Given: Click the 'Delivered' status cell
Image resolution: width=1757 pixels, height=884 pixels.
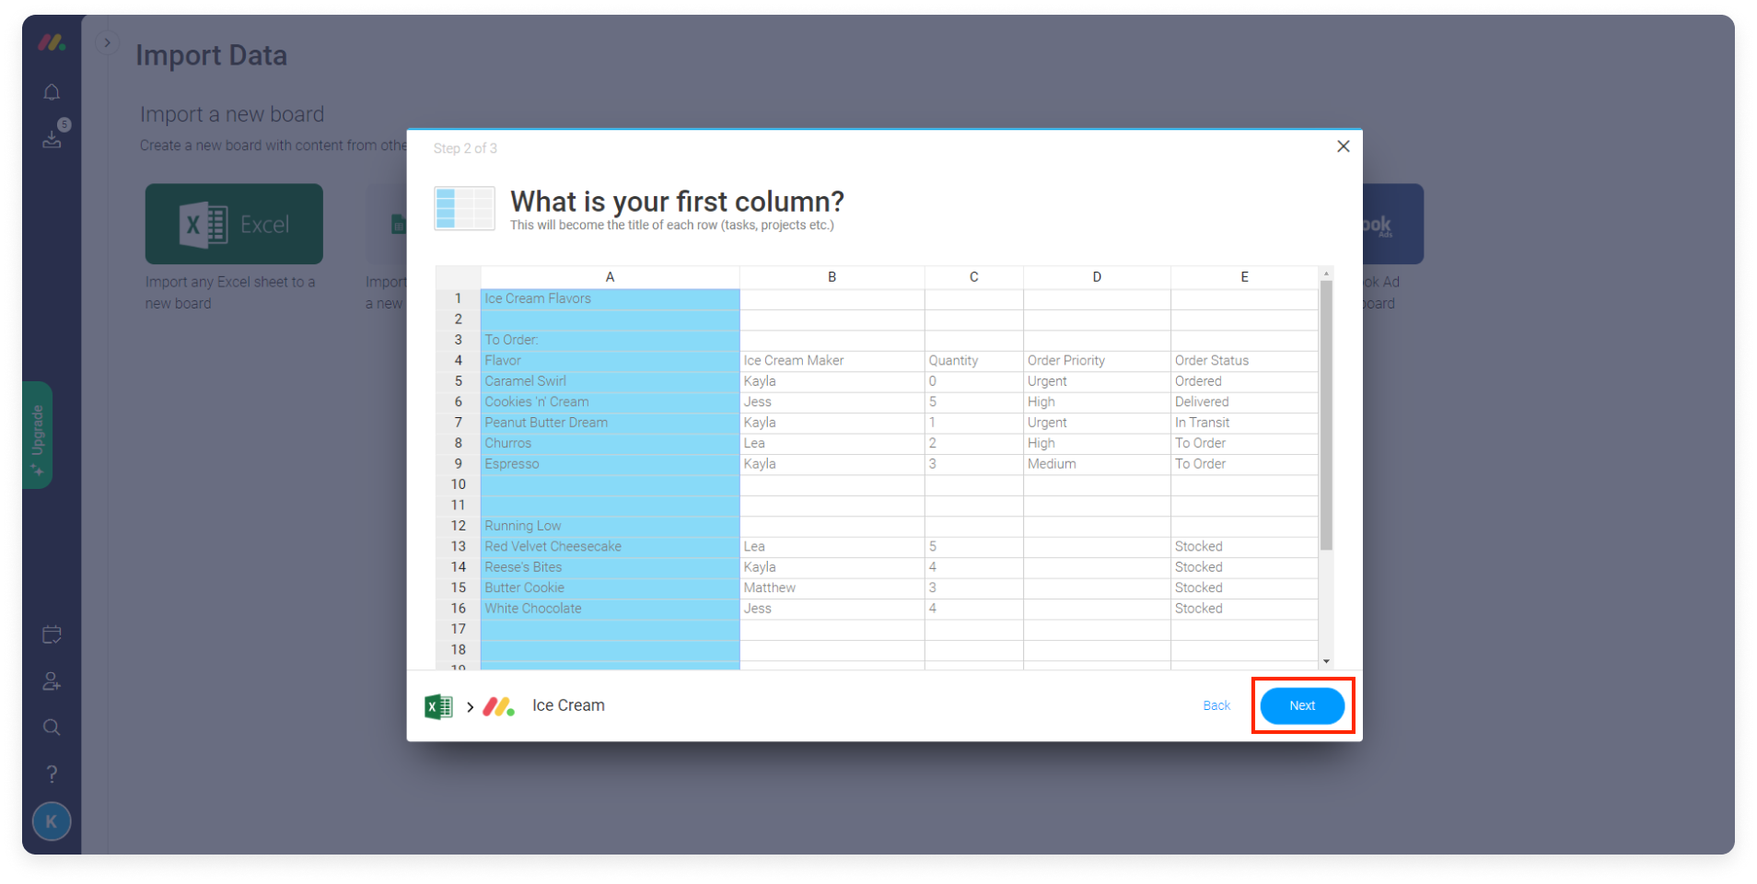Looking at the screenshot, I should [1244, 401].
